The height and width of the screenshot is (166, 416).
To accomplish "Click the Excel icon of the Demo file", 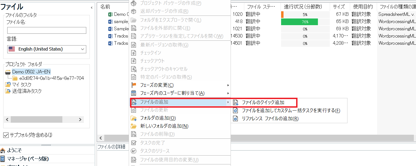I will tap(110, 14).
